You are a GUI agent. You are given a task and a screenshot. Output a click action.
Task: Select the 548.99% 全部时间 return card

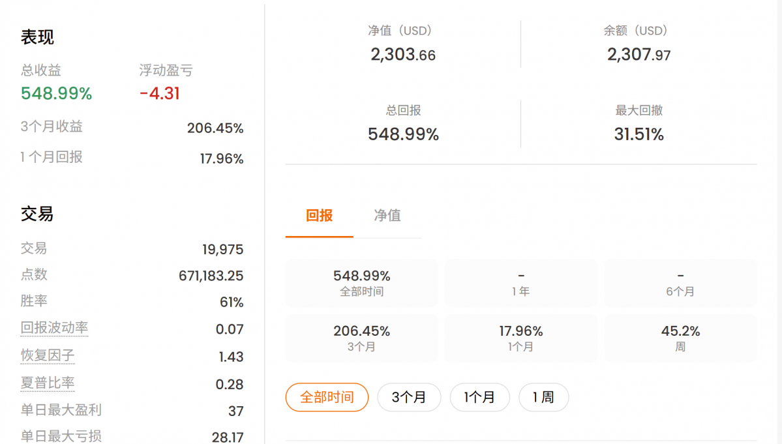tap(361, 282)
